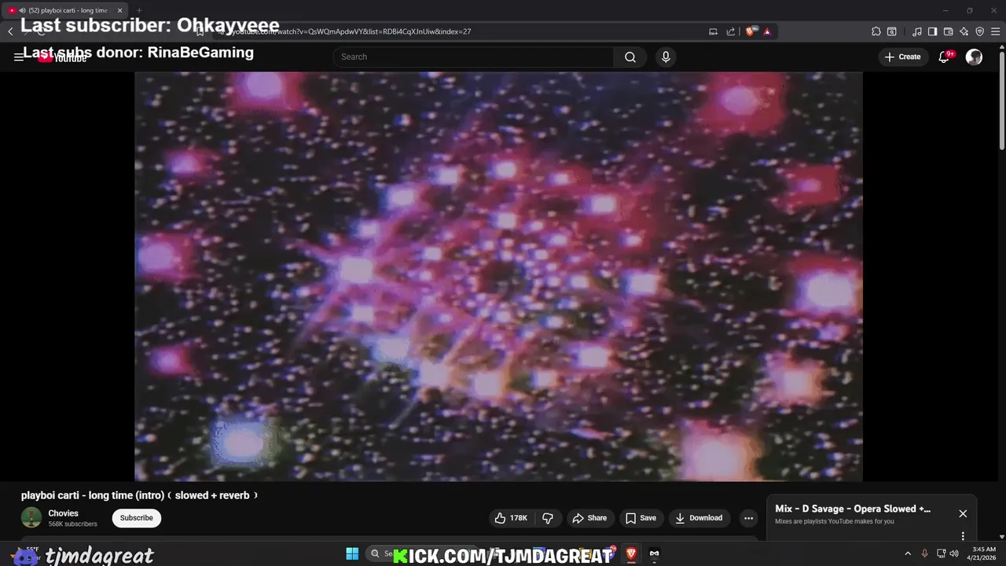Download the video via Download button

699,518
